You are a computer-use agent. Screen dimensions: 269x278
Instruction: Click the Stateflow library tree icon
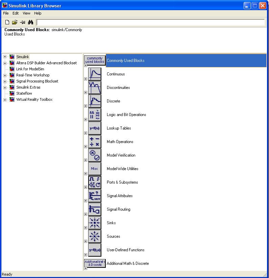12,93
